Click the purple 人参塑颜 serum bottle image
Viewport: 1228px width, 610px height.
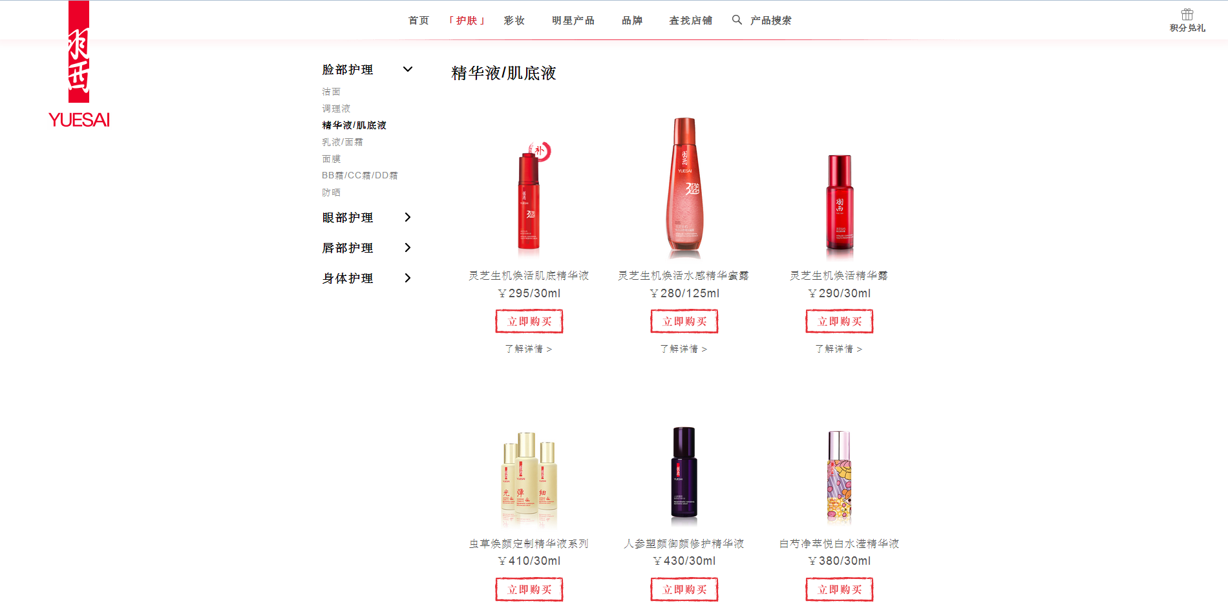click(x=684, y=473)
